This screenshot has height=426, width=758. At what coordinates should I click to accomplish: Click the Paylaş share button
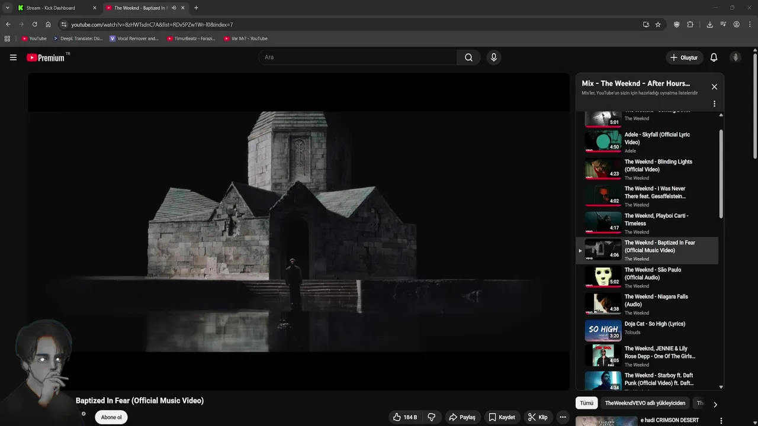pos(462,417)
